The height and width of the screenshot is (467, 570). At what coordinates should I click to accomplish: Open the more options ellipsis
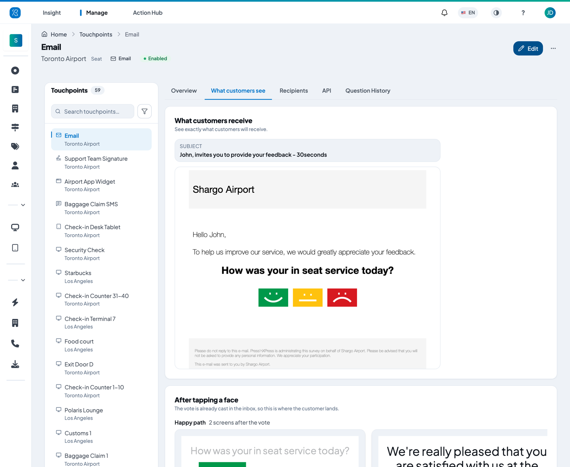[553, 48]
